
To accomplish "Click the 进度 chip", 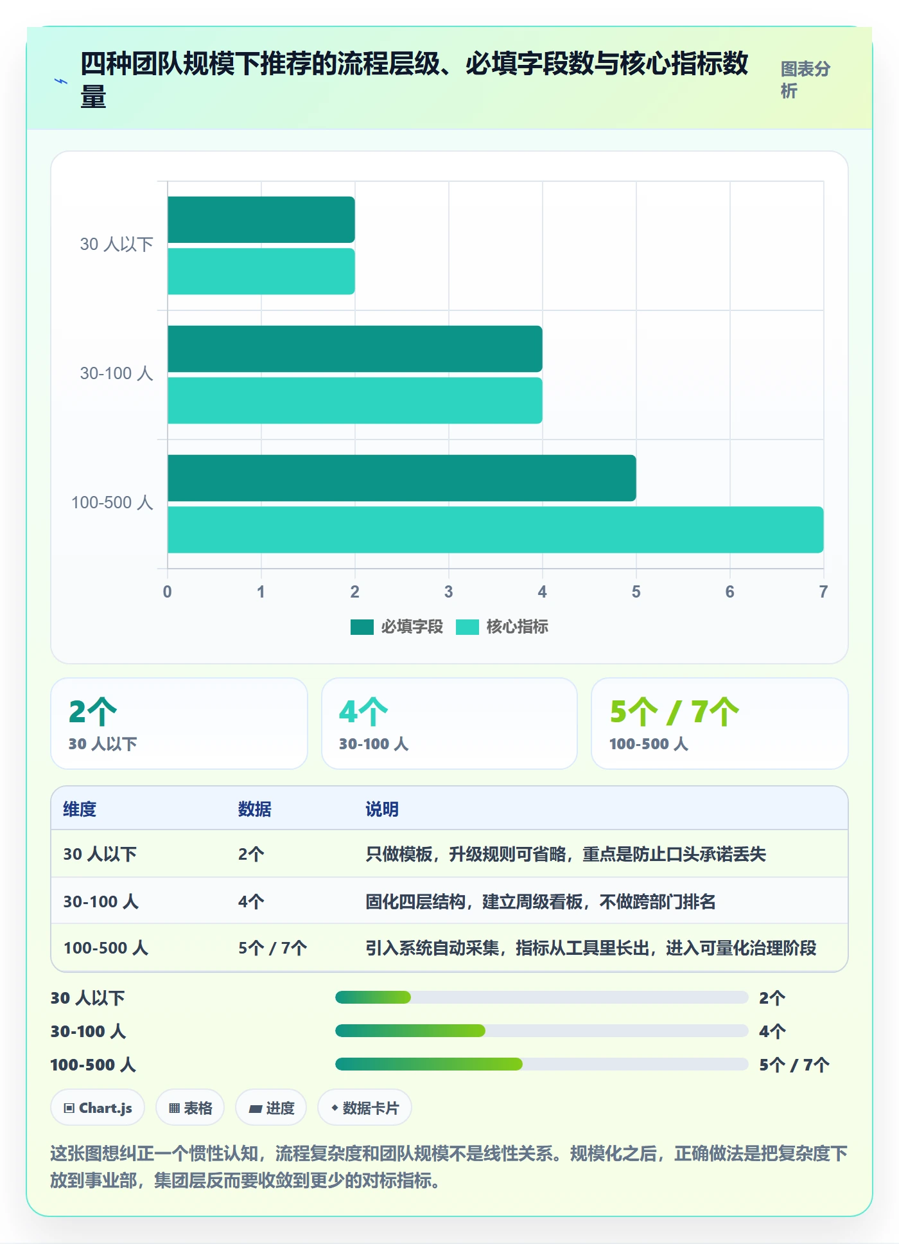I will (271, 1108).
